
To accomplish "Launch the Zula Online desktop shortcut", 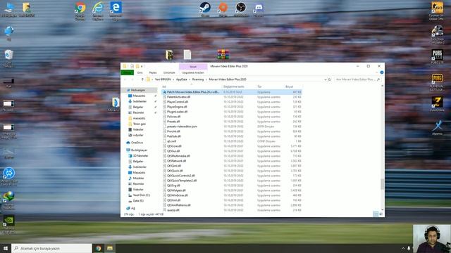I will [437, 104].
